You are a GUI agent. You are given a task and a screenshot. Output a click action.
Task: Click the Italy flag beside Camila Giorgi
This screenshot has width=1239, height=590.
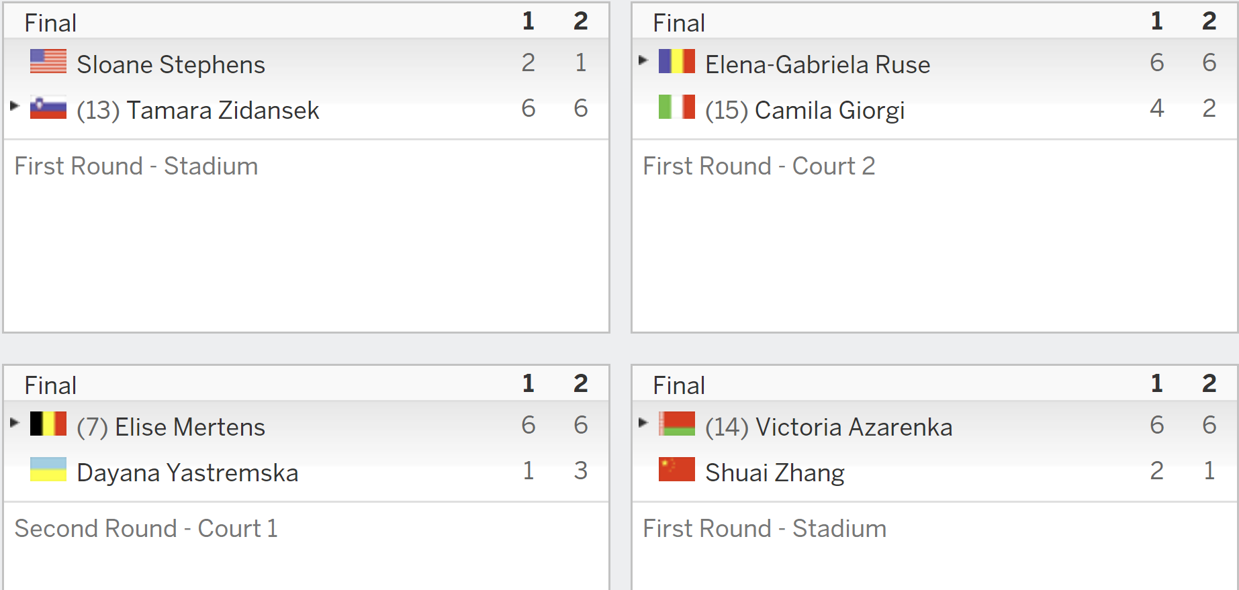pos(677,107)
